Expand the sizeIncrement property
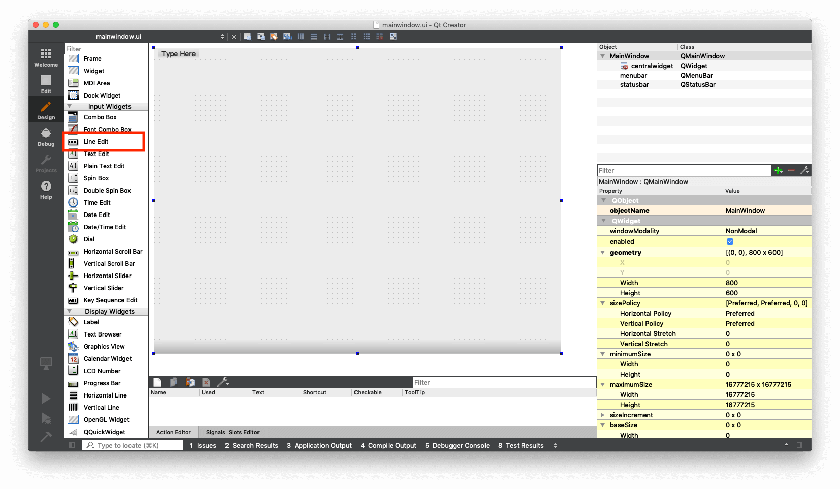This screenshot has width=840, height=489. pos(603,415)
